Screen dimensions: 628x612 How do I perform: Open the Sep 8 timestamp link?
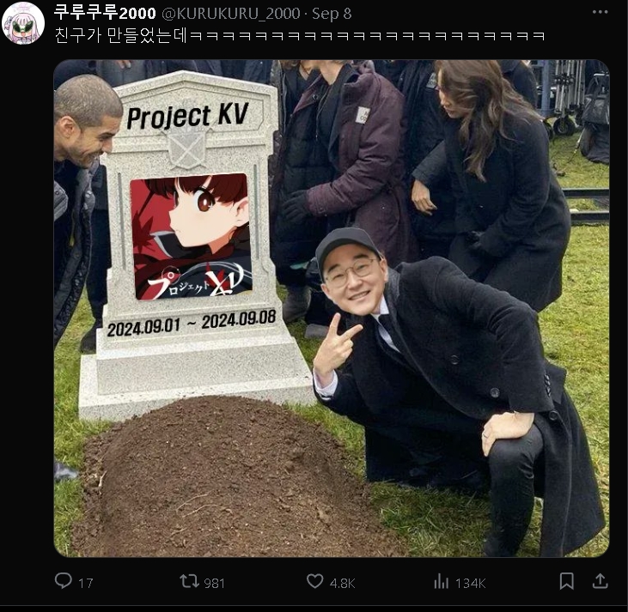[332, 13]
